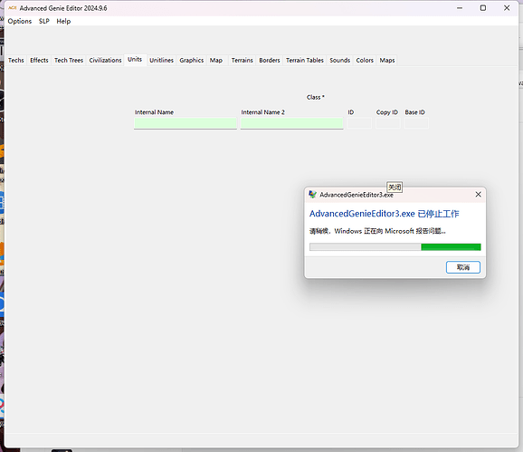Select the Terrain Tables tab
The image size is (523, 452).
[x=305, y=61]
